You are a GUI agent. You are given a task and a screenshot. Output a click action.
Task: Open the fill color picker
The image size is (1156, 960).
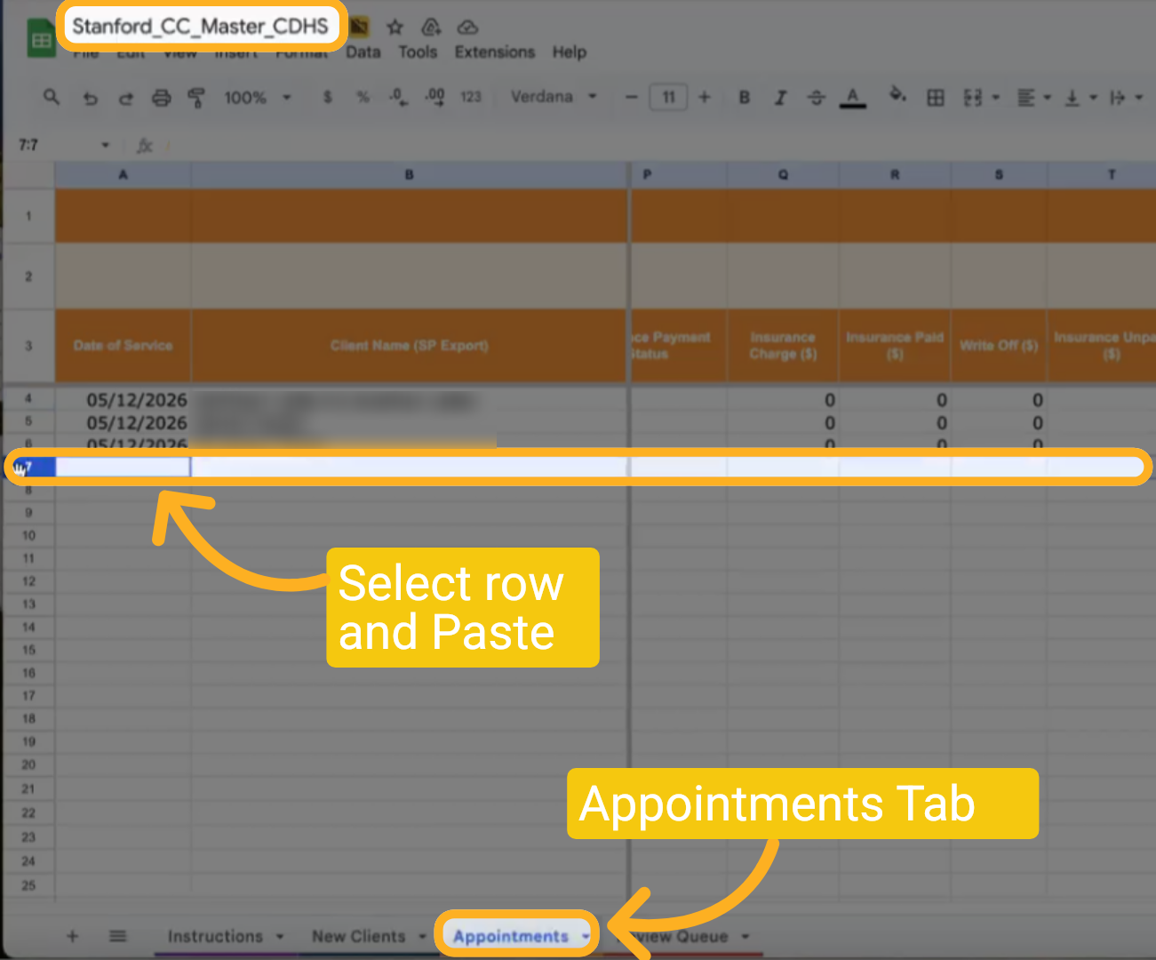click(897, 95)
